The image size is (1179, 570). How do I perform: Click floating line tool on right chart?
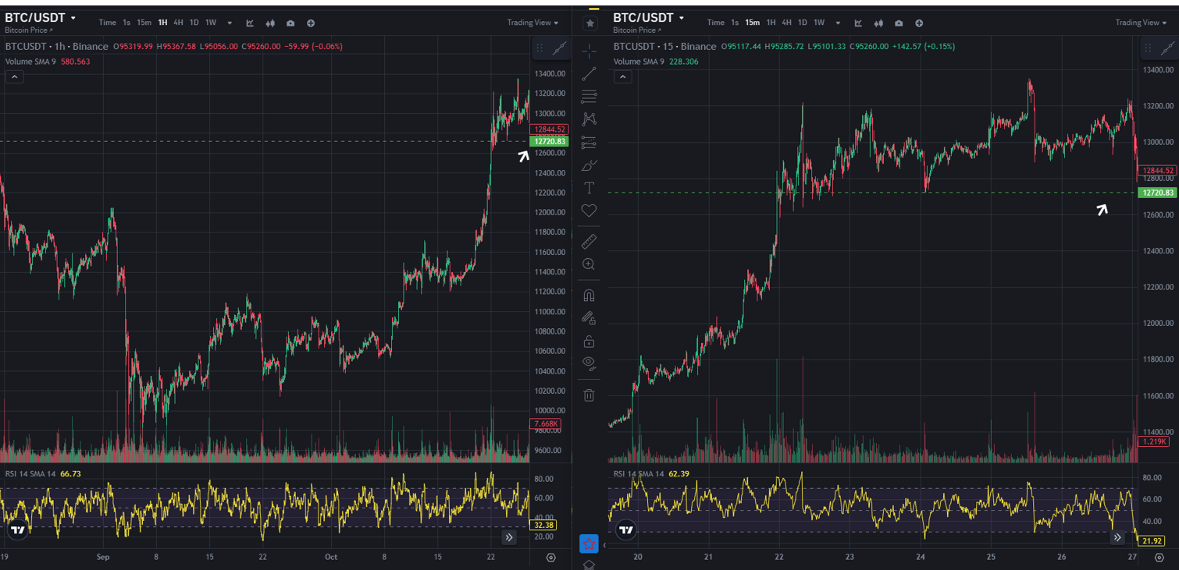(1168, 48)
